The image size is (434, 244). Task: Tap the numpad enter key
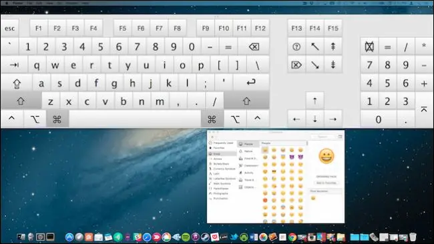[424, 110]
